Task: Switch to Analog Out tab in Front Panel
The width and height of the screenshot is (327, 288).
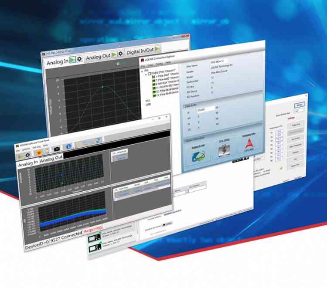Action: [51, 159]
